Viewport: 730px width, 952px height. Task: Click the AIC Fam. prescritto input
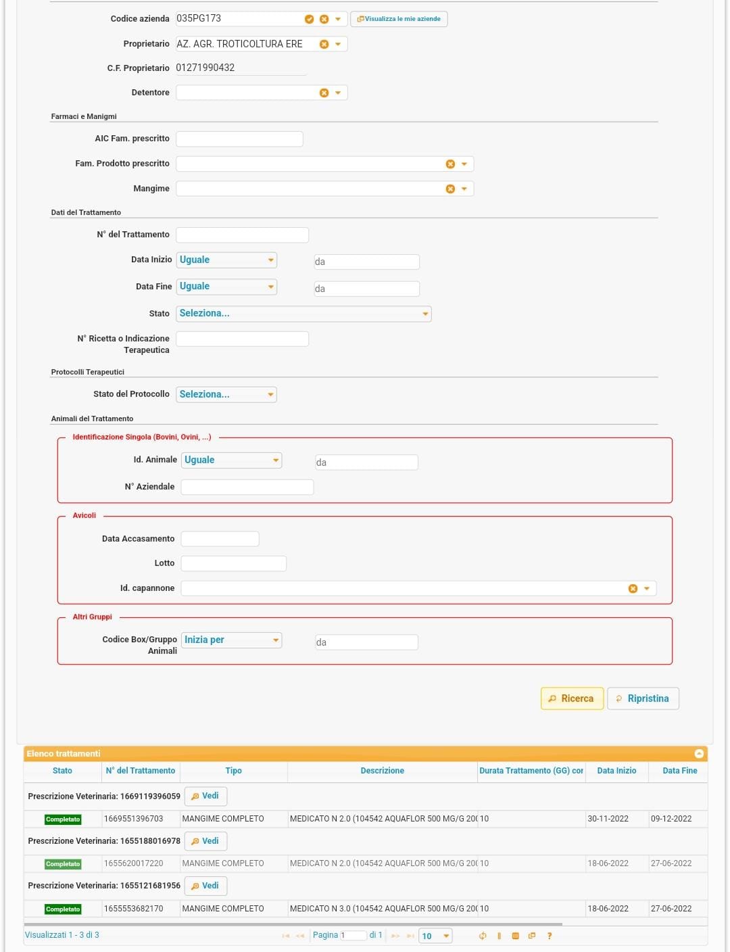(239, 139)
